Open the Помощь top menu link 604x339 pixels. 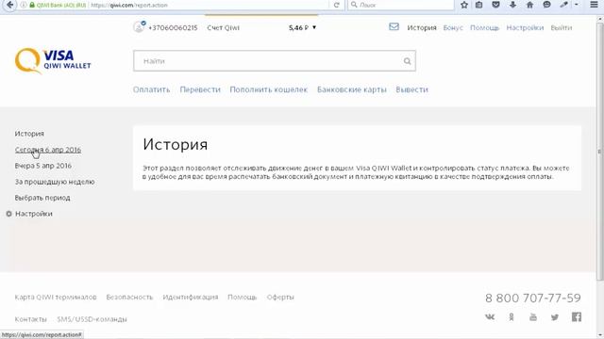click(x=484, y=27)
